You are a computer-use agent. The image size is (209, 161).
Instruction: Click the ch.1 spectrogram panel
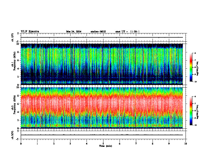102,64
